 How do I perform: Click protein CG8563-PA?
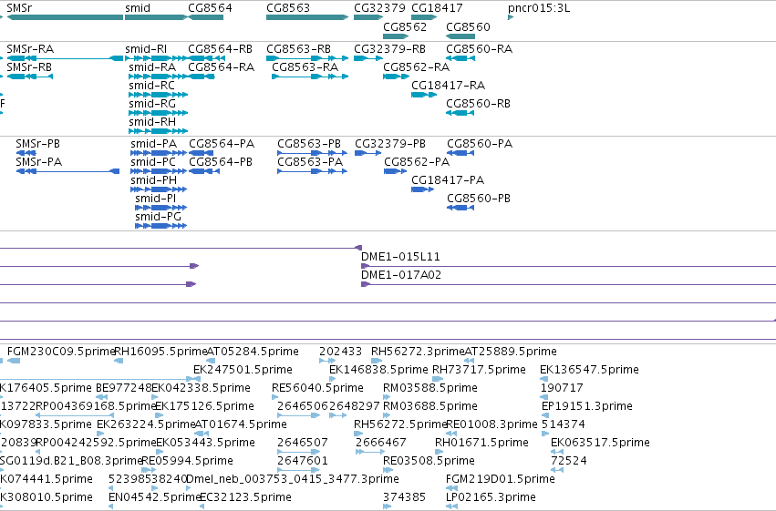point(310,162)
